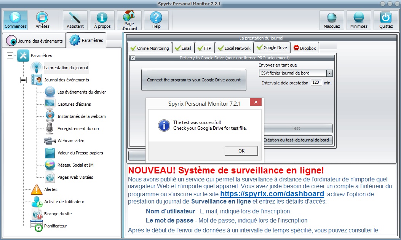Open Enregistrement du son settings
Viewport: 401px width, 240px height.
click(x=78, y=129)
